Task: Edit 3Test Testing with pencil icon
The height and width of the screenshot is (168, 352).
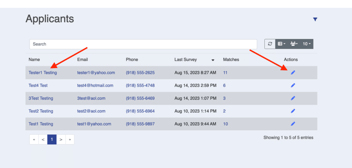Action: coord(293,98)
